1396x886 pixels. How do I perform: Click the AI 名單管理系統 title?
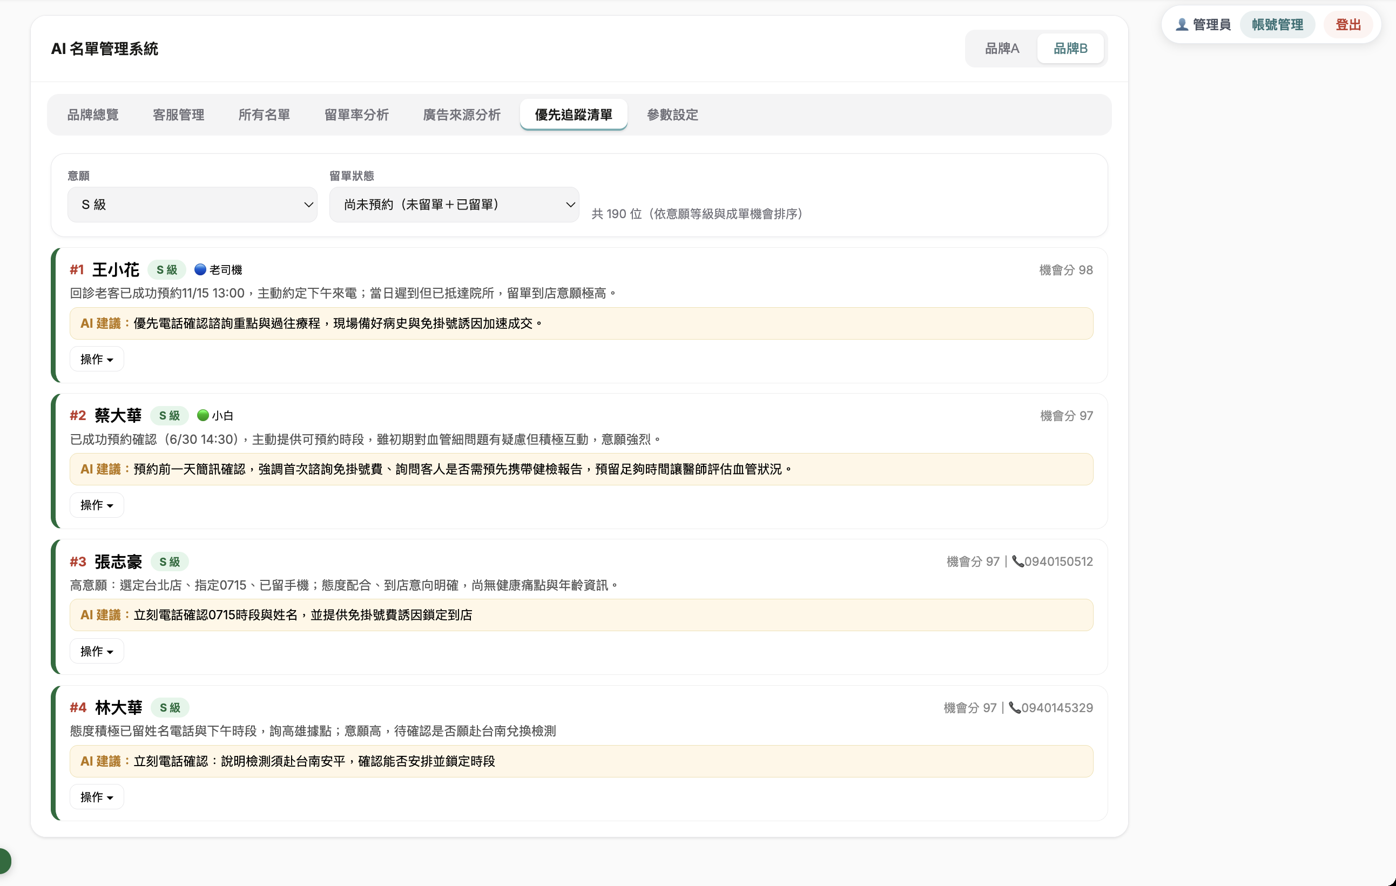click(x=105, y=49)
